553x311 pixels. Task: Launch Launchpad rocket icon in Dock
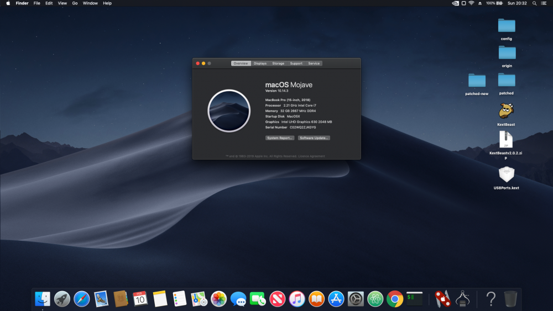(62, 299)
